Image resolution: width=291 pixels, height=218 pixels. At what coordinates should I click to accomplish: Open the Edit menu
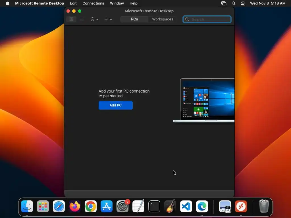tap(73, 3)
